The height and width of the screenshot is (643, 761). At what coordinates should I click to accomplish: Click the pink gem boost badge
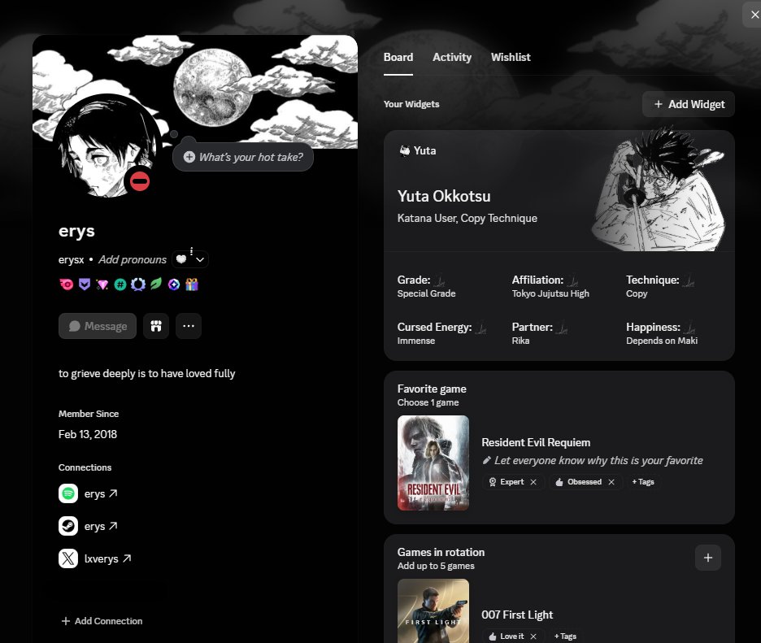[x=102, y=285]
